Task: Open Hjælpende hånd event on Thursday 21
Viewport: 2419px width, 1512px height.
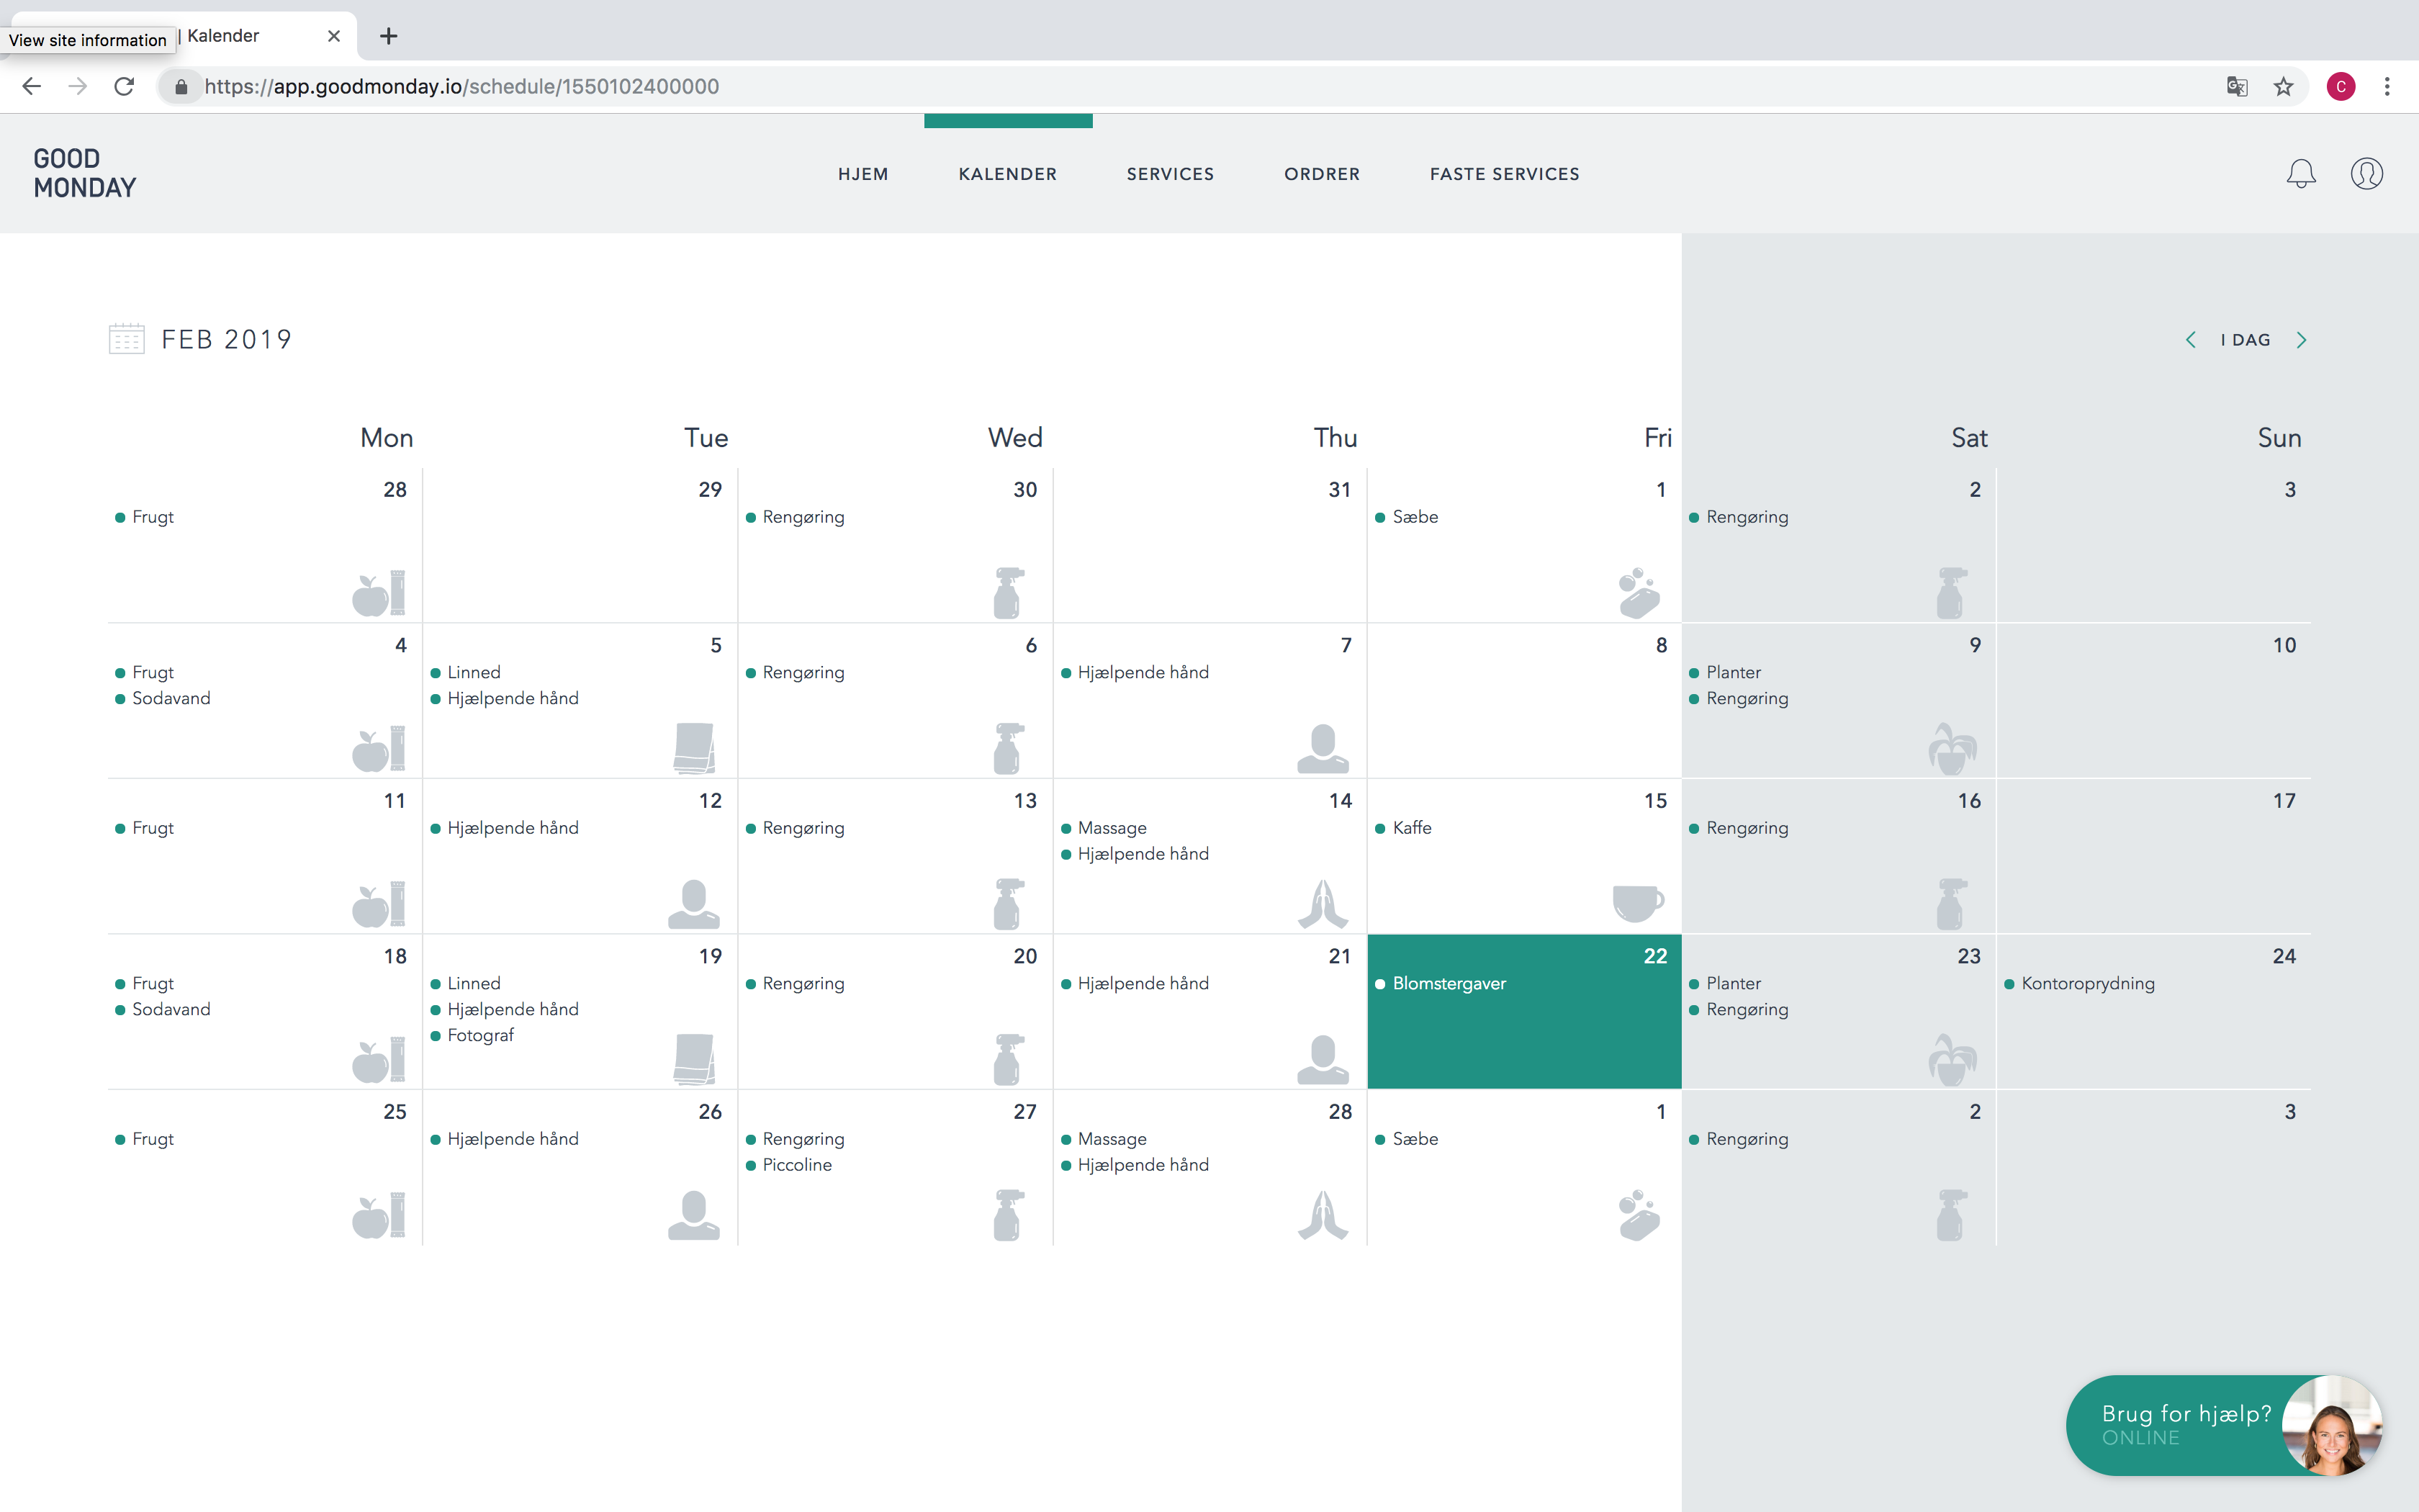Action: pos(1143,984)
